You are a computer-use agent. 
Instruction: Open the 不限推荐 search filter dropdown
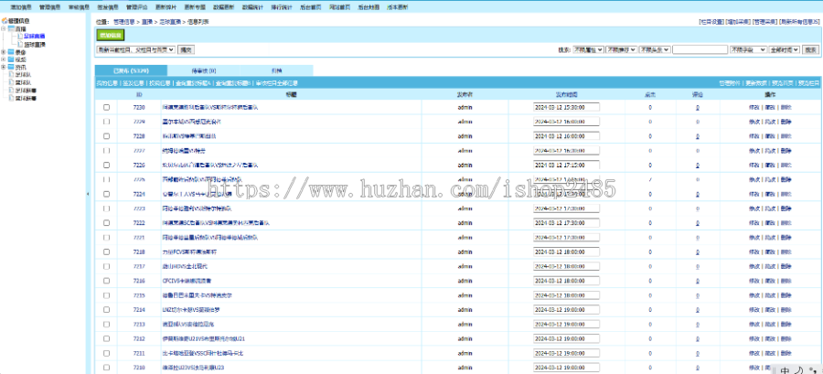coord(622,49)
